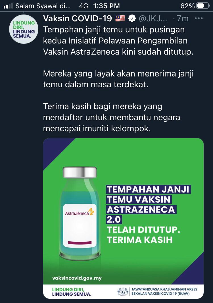This screenshot has width=213, height=303.
Task: Tap the JKJAV committee footer text
Action: point(164,291)
